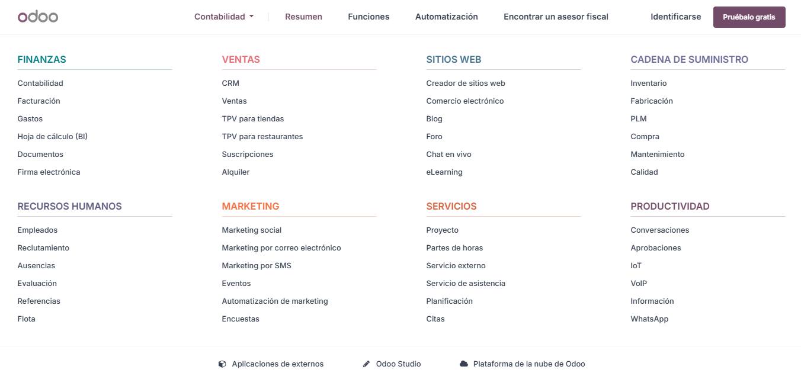The image size is (801, 376).
Task: Select WhatsApp under Productividad
Action: pos(649,319)
